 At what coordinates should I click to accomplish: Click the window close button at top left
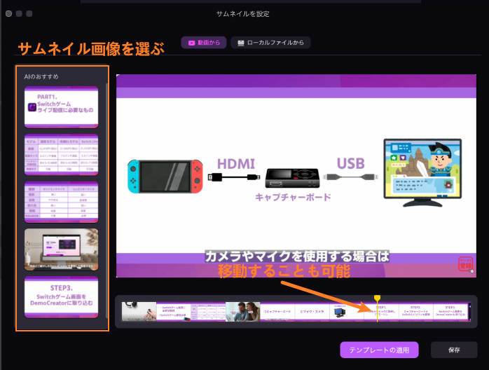8,14
